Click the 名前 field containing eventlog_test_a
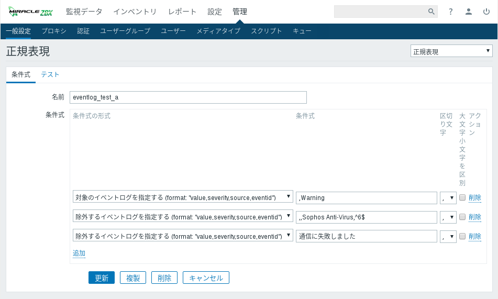 [188, 97]
